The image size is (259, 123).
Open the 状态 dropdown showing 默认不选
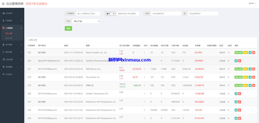(x=86, y=21)
